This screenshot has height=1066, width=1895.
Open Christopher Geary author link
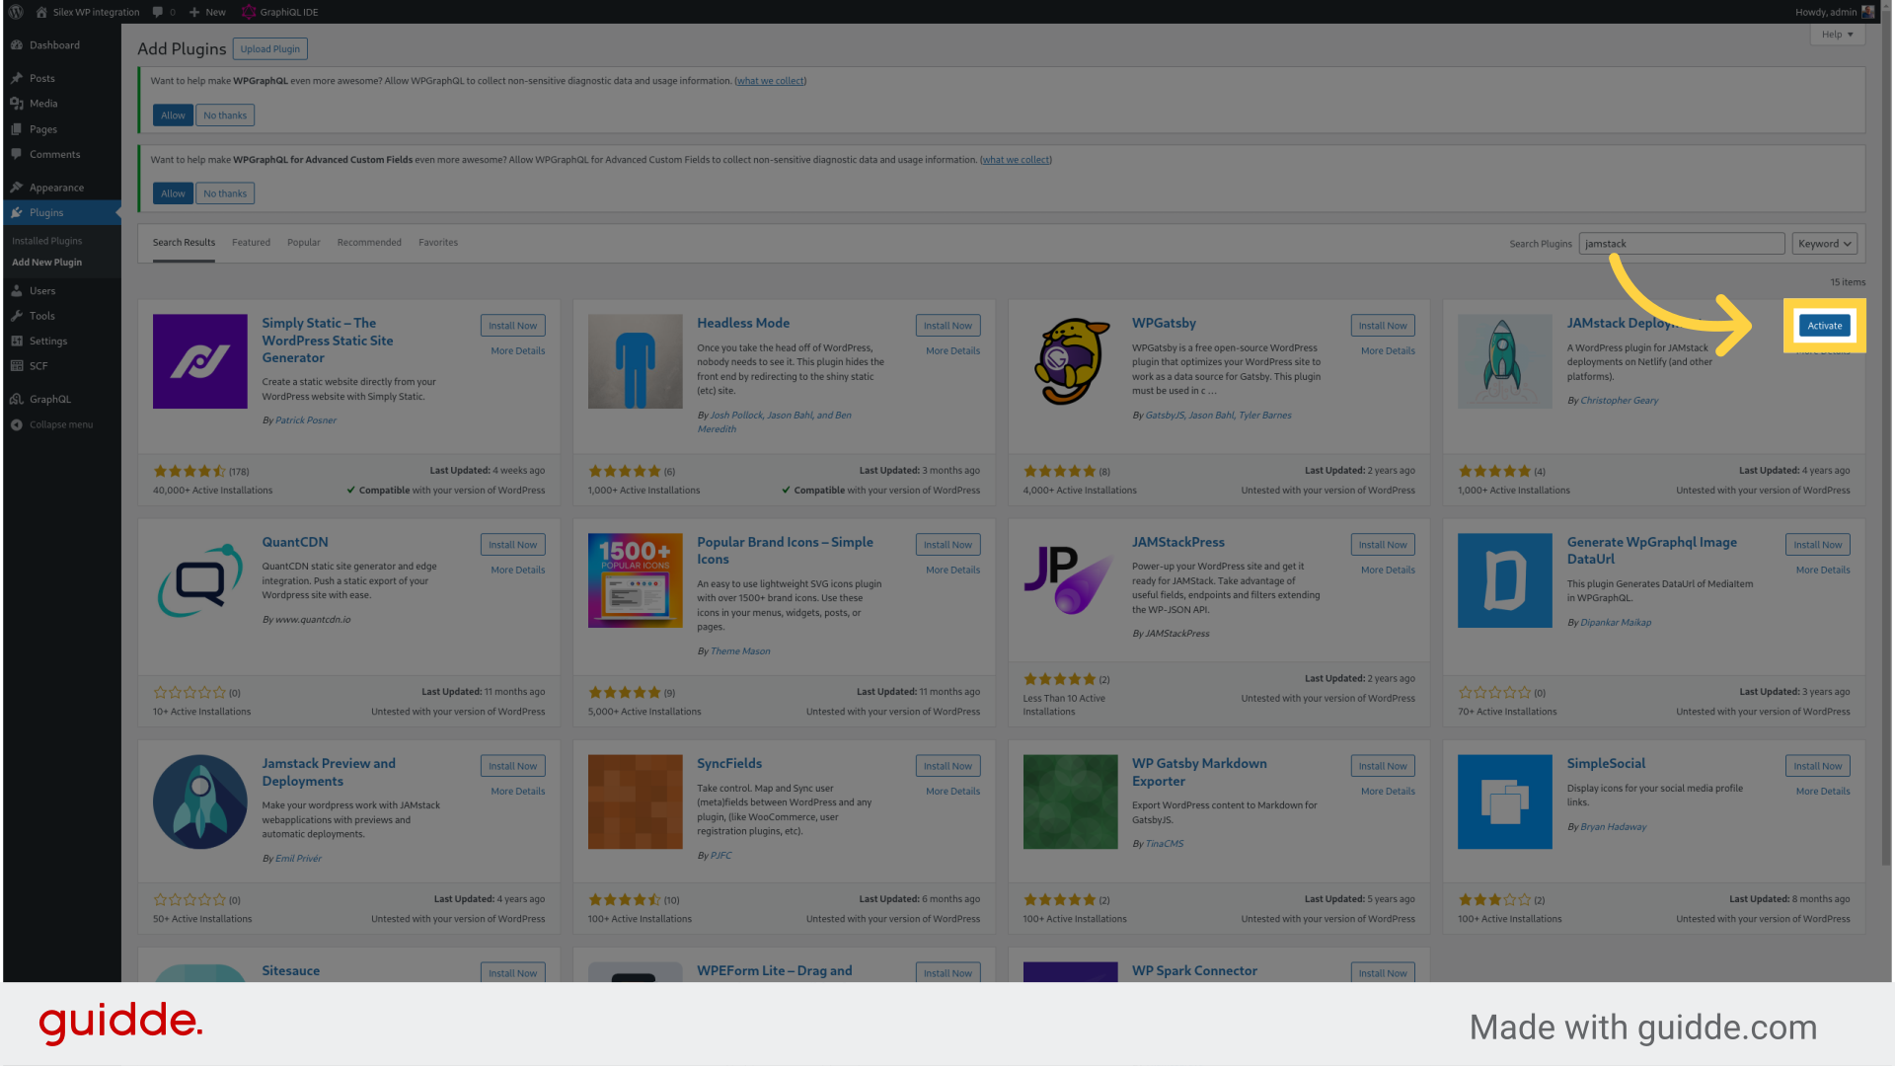[x=1619, y=401]
